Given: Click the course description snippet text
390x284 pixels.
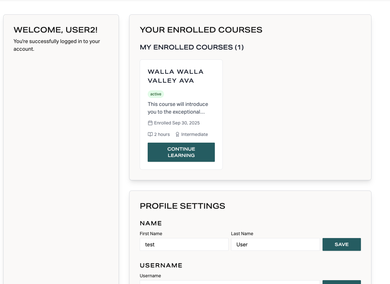Looking at the screenshot, I should pyautogui.click(x=178, y=108).
